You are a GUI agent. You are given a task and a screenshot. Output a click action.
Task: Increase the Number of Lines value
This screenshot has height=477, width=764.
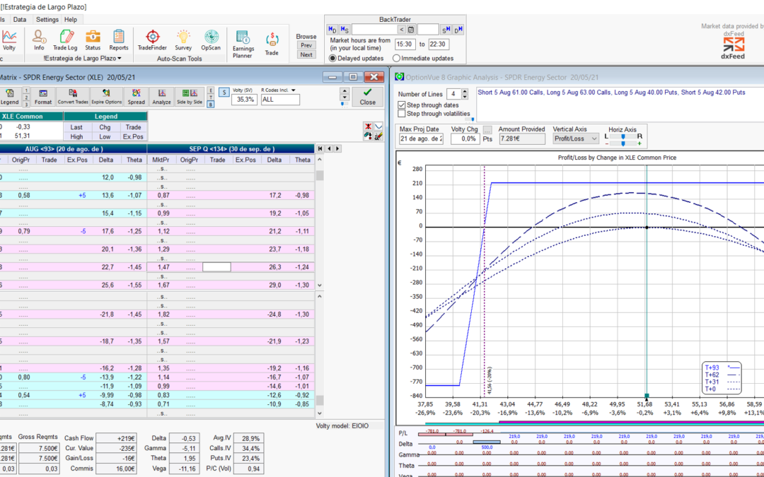(x=465, y=91)
